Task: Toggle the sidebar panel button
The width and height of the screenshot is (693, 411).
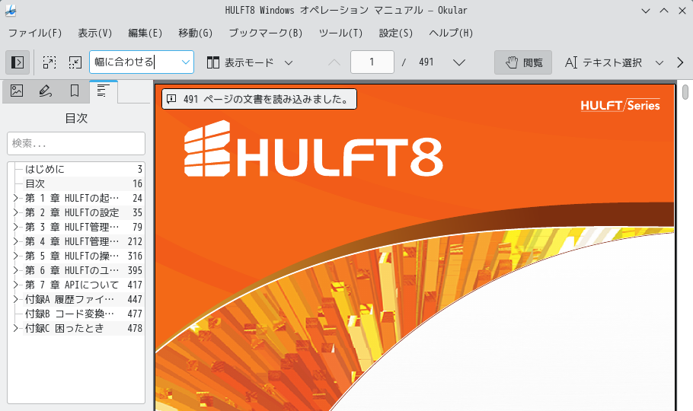Action: [18, 62]
